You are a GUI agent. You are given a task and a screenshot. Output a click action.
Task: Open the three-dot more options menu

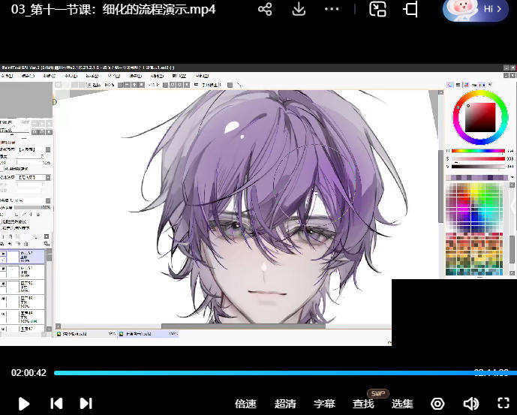tap(332, 10)
